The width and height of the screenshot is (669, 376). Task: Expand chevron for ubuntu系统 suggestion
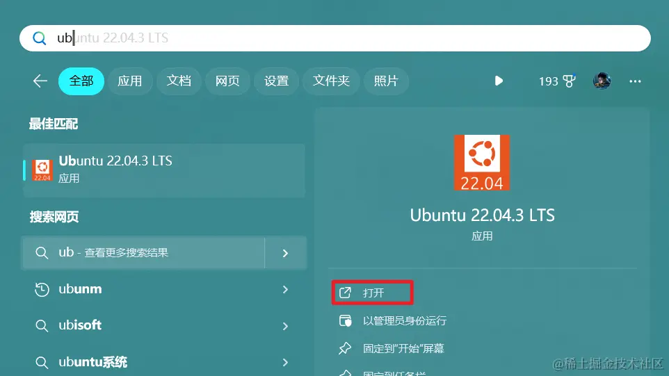pos(285,362)
